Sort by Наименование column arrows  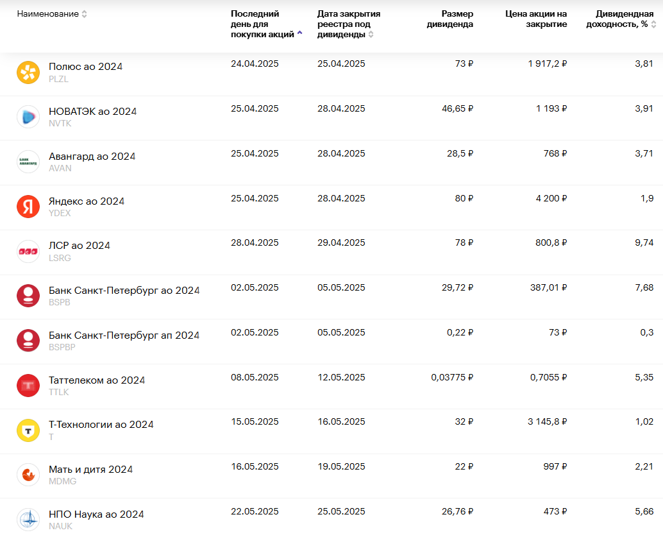[x=85, y=14]
